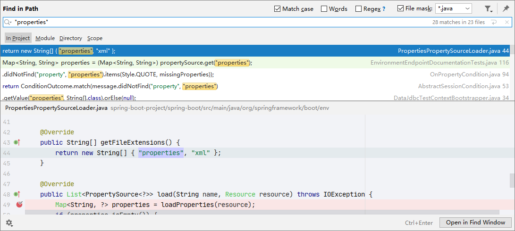
Task: Expand the *.java file mask dropdown
Action: (x=467, y=8)
